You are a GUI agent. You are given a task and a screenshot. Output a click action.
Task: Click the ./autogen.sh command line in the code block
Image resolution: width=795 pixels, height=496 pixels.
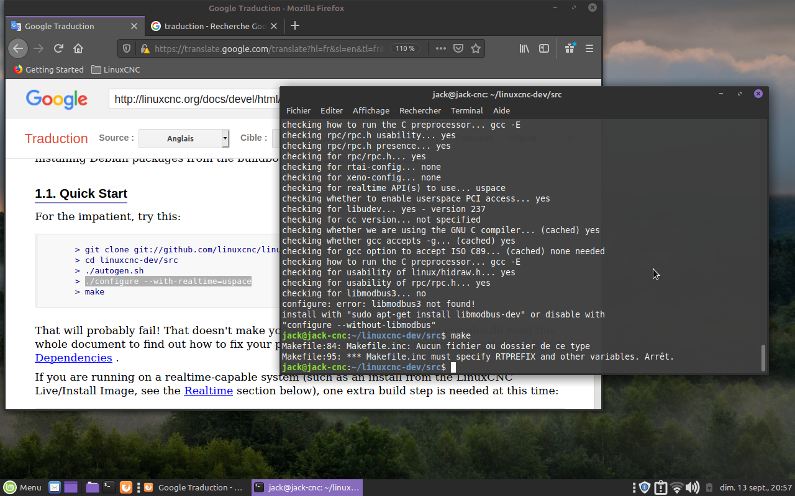(x=114, y=271)
